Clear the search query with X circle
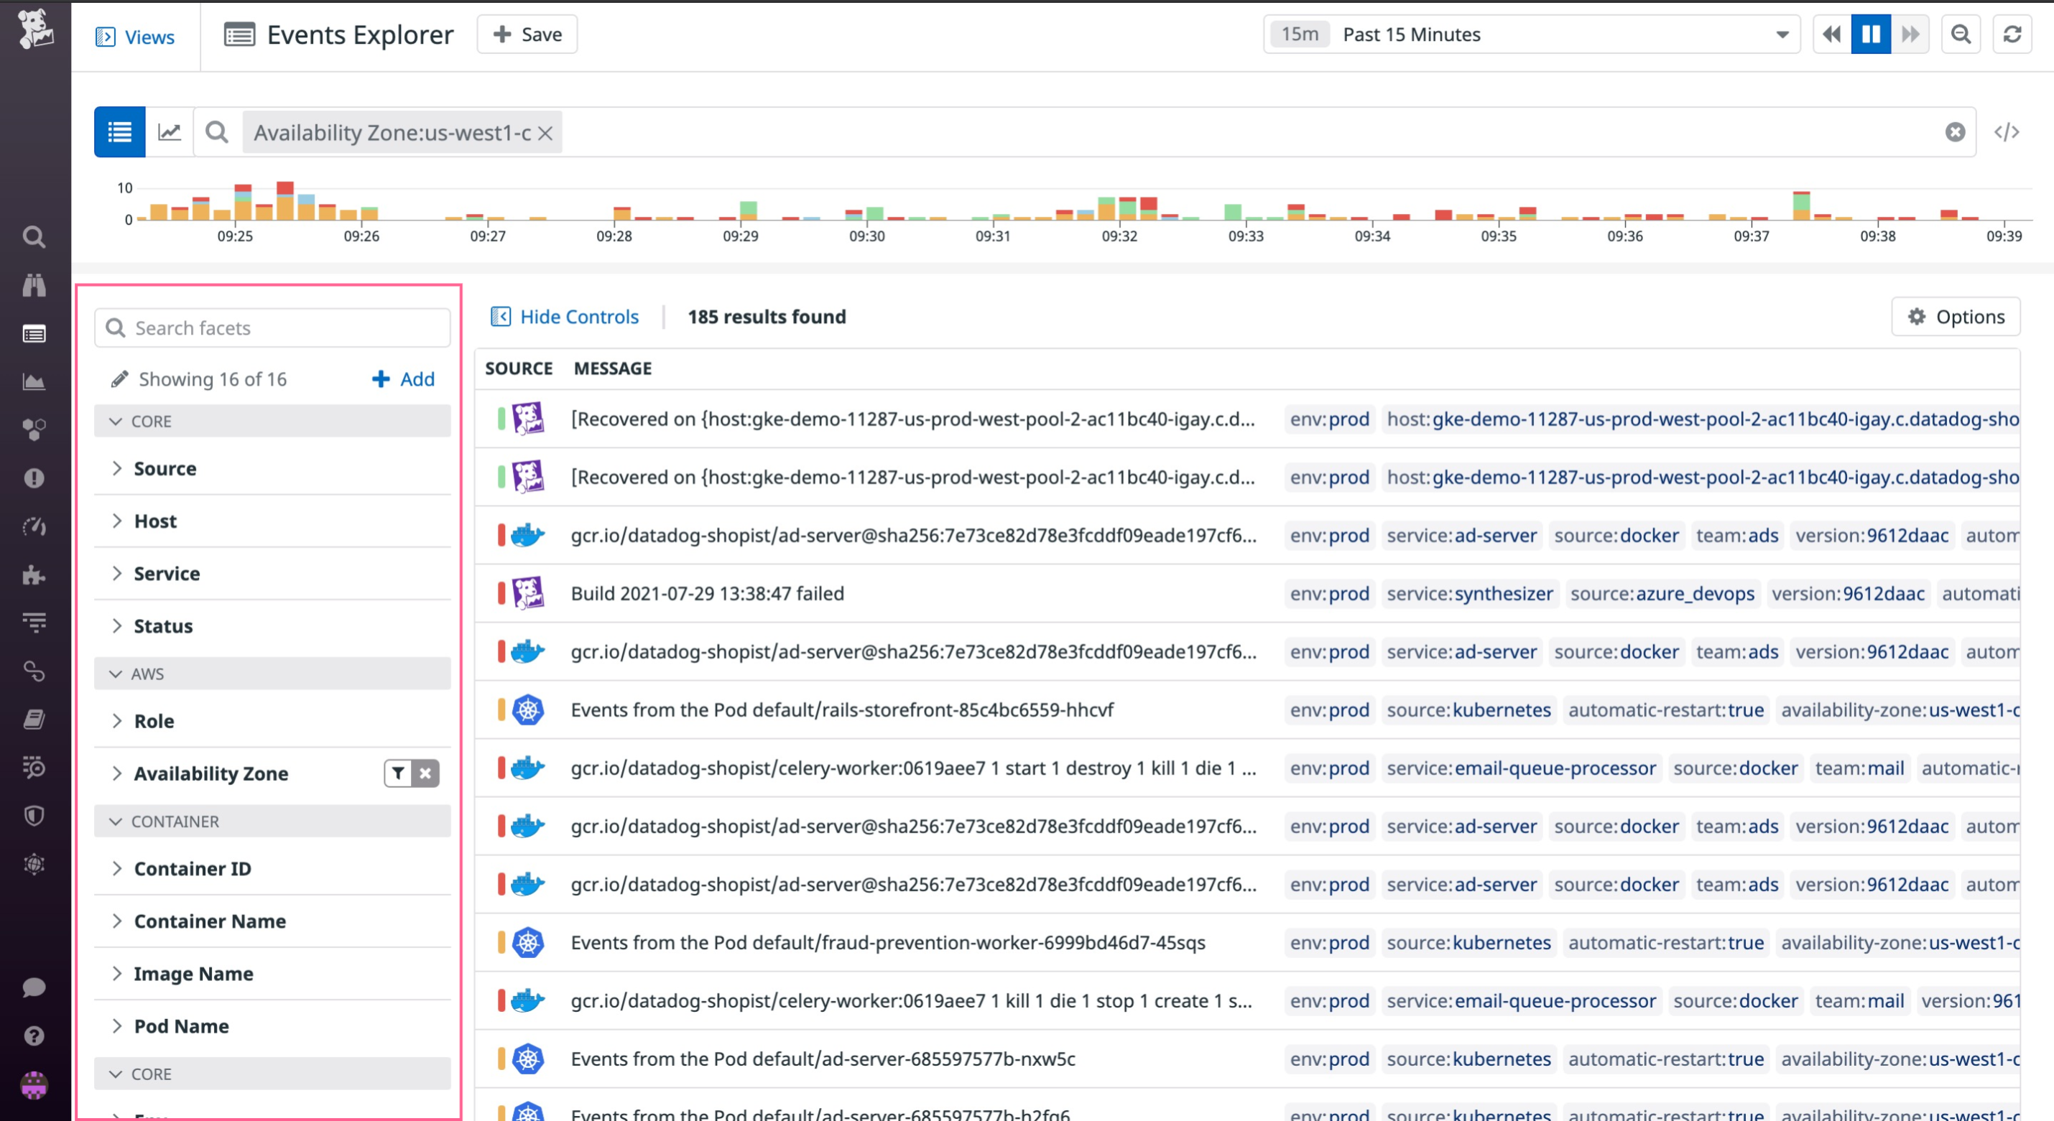 click(x=1954, y=132)
